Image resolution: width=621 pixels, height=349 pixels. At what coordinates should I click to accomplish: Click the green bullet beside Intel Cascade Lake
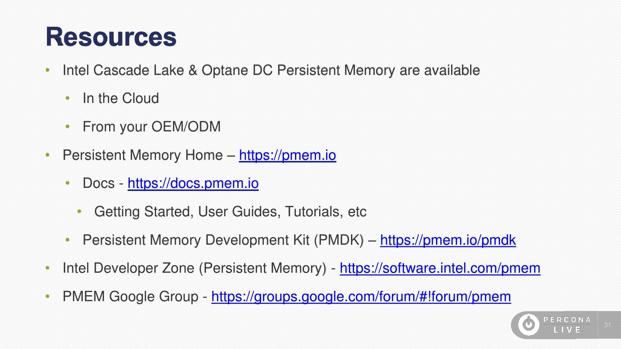[49, 70]
